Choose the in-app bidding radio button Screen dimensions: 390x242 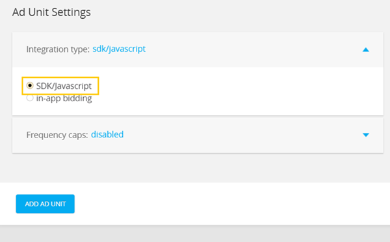(x=30, y=98)
